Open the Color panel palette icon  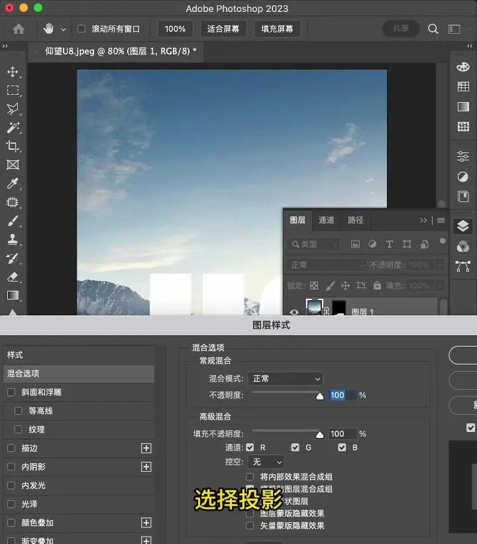coord(463,67)
